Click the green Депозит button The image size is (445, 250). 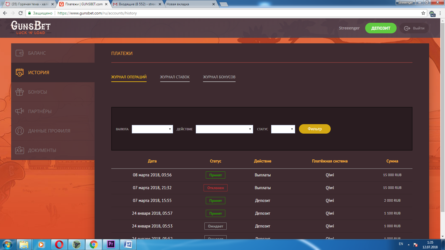(381, 28)
